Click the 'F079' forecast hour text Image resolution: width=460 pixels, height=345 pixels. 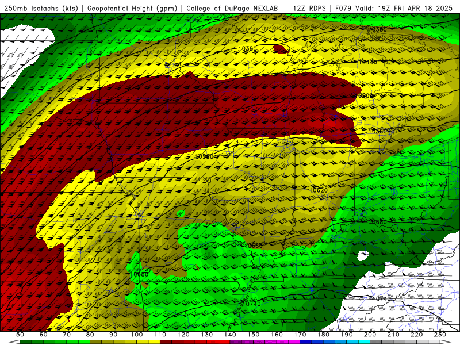[x=343, y=8]
